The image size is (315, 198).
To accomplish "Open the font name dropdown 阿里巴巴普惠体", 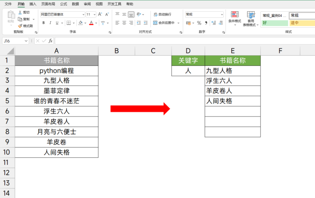I will (83, 14).
